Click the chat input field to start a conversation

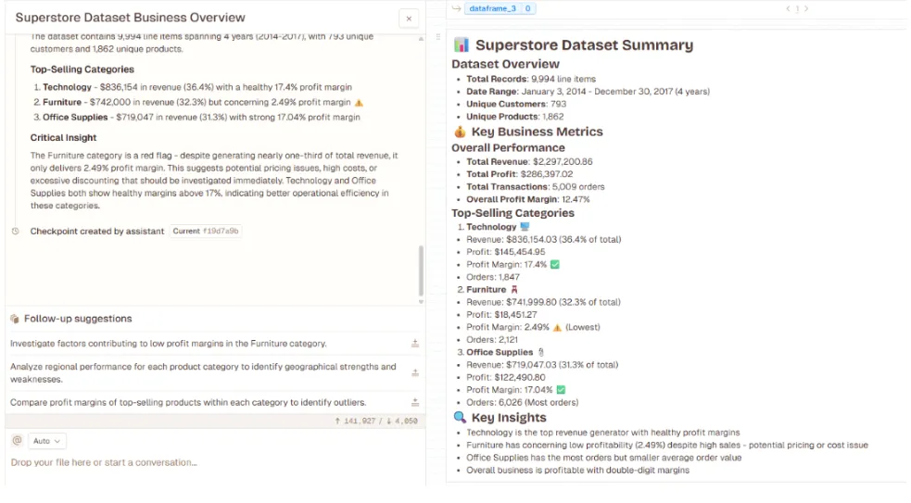[185, 462]
